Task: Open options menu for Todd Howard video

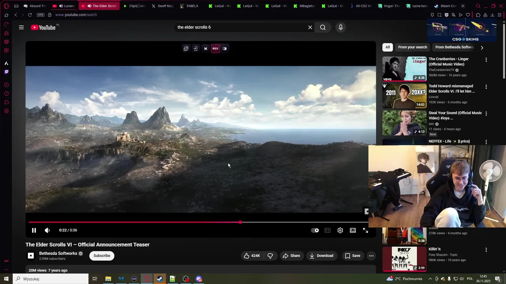Action: 486,86
